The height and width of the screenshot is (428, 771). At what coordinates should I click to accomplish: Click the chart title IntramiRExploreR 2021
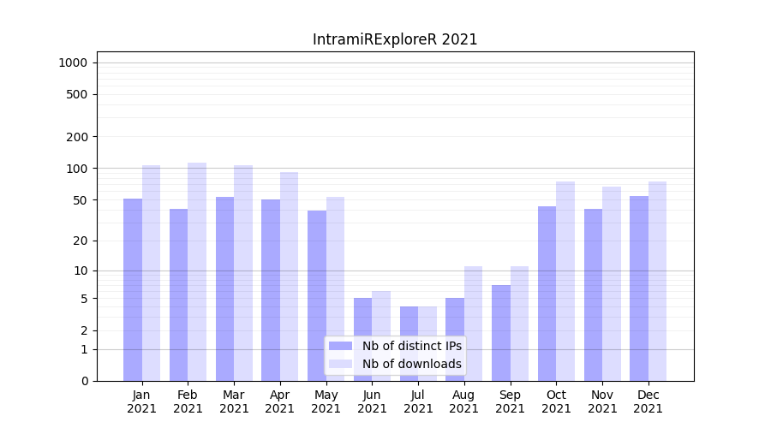coord(395,39)
